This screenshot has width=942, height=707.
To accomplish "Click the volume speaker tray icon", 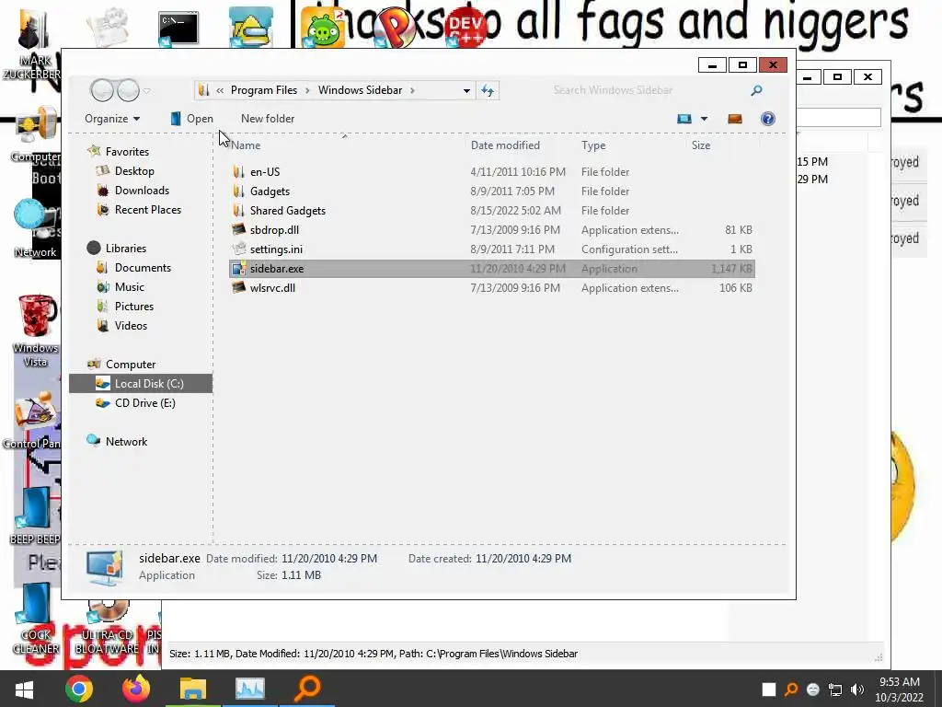I will pyautogui.click(x=857, y=690).
